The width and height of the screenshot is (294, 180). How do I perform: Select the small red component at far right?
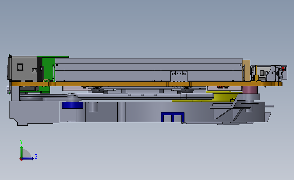point(283,69)
